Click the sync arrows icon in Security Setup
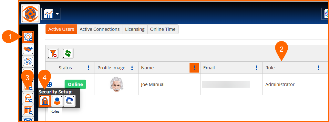This screenshot has width=329, height=122. click(x=69, y=101)
